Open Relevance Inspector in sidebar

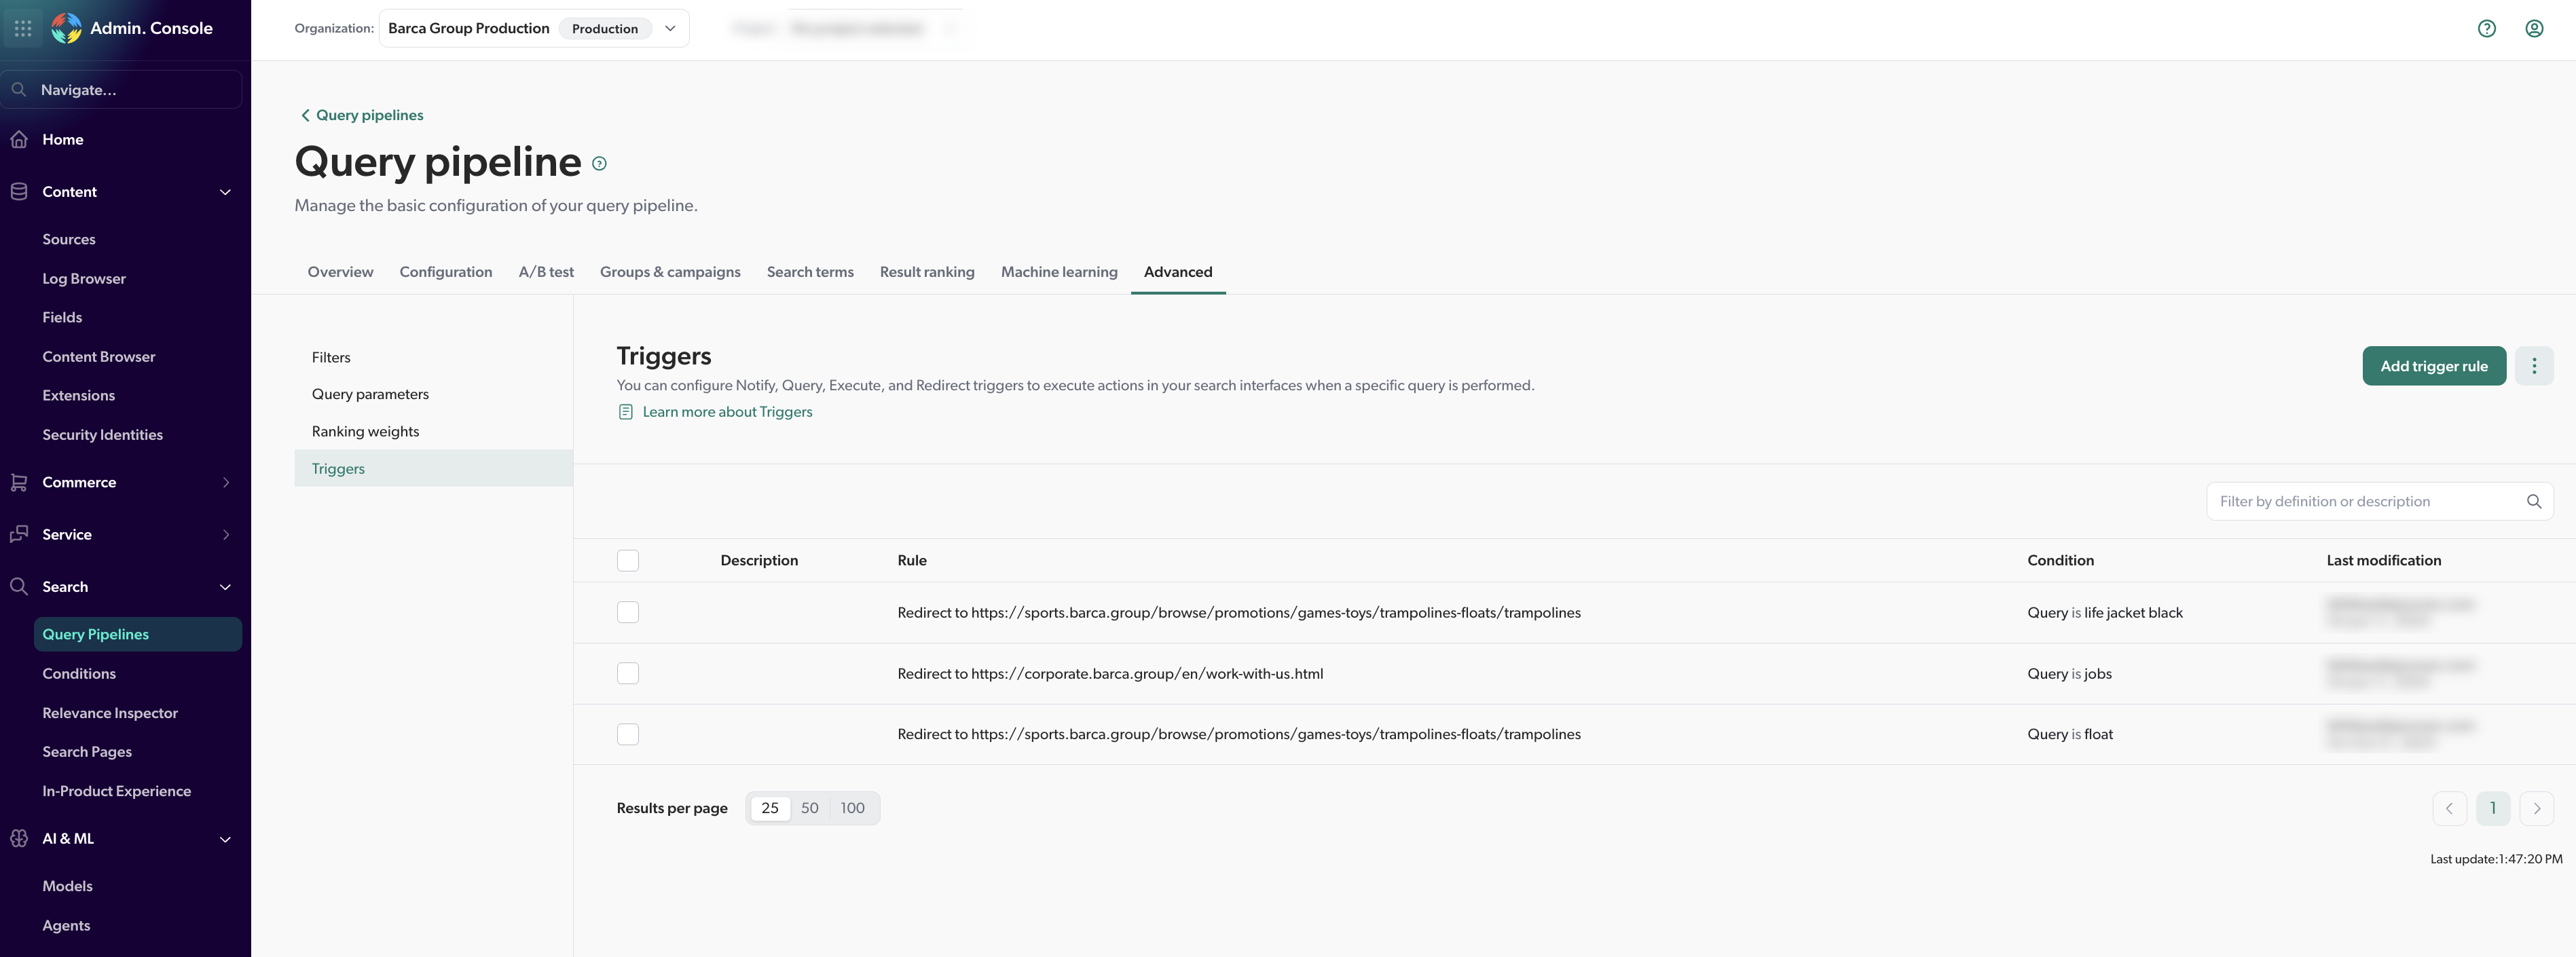tap(110, 713)
